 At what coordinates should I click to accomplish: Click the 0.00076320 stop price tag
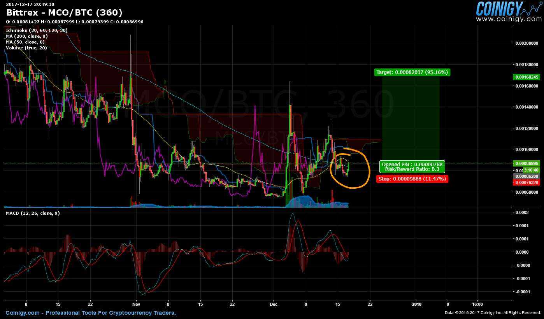(x=527, y=182)
